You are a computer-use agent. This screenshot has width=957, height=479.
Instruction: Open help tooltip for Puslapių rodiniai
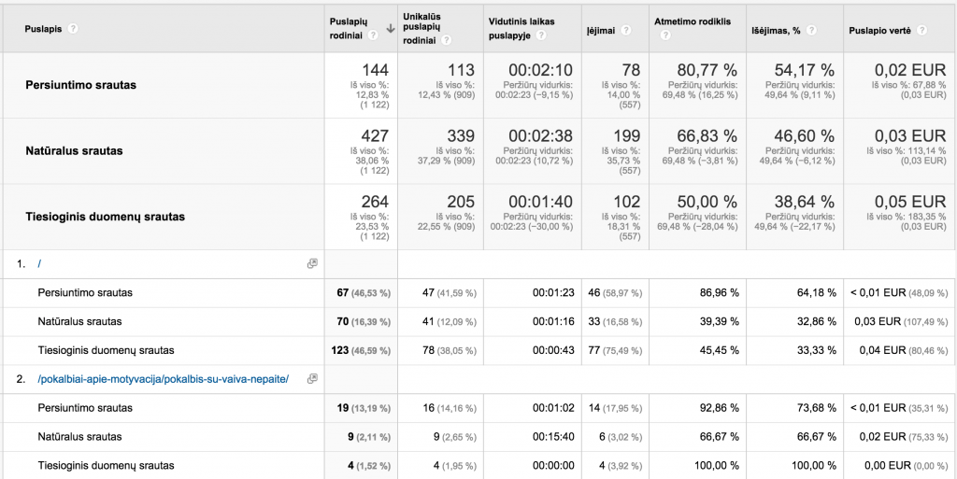[373, 36]
